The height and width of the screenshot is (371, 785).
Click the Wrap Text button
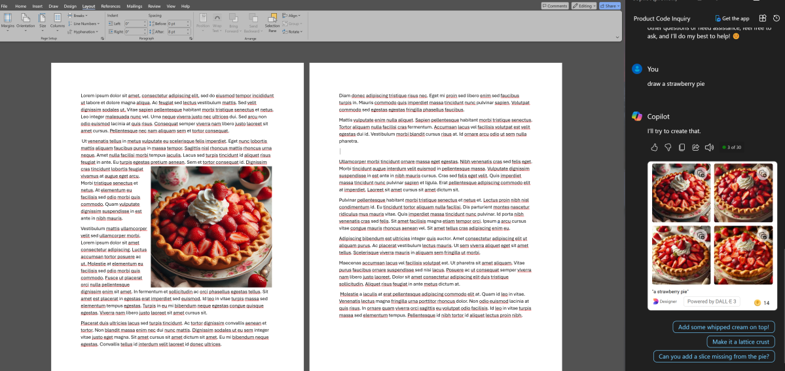click(217, 22)
